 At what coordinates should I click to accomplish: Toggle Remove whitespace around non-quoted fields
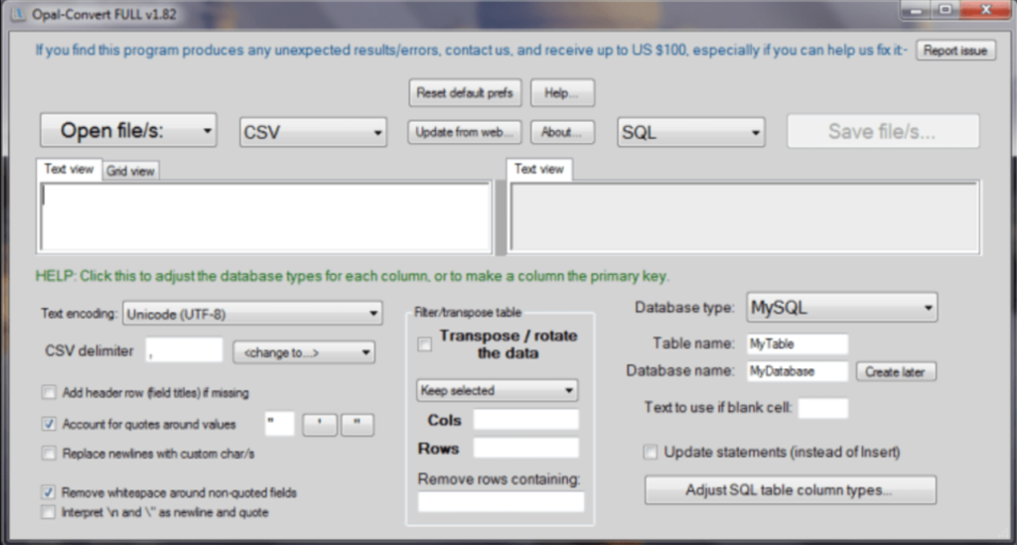tap(49, 492)
